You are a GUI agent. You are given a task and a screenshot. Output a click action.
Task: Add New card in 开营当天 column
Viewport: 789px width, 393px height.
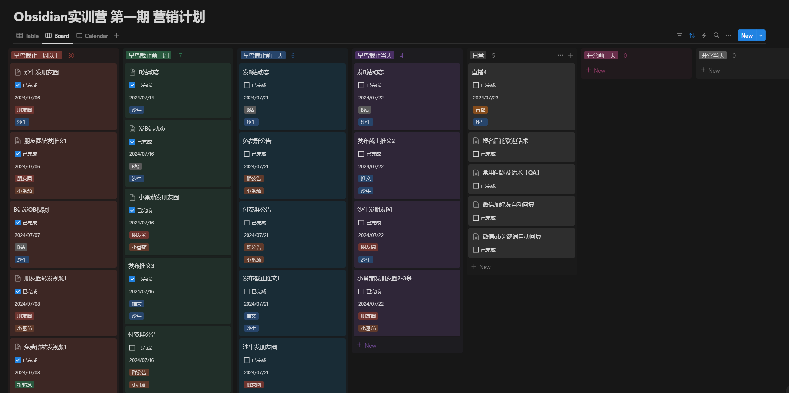pyautogui.click(x=710, y=70)
